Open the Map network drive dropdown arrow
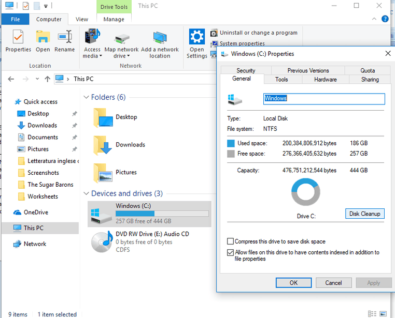This screenshot has height=318, width=395. pos(128,56)
